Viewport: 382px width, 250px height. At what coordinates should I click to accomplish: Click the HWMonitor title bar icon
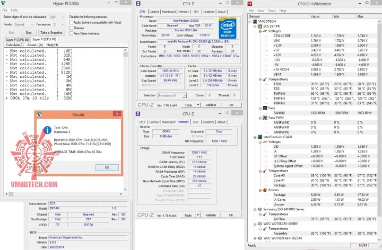click(250, 4)
